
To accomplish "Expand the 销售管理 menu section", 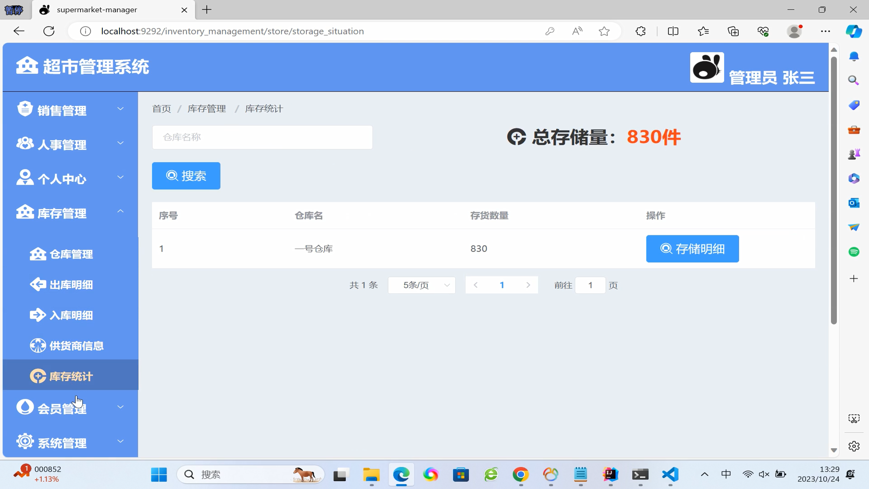I will (61, 109).
